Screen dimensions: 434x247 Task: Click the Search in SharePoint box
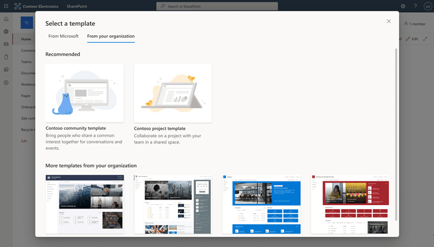click(x=217, y=6)
